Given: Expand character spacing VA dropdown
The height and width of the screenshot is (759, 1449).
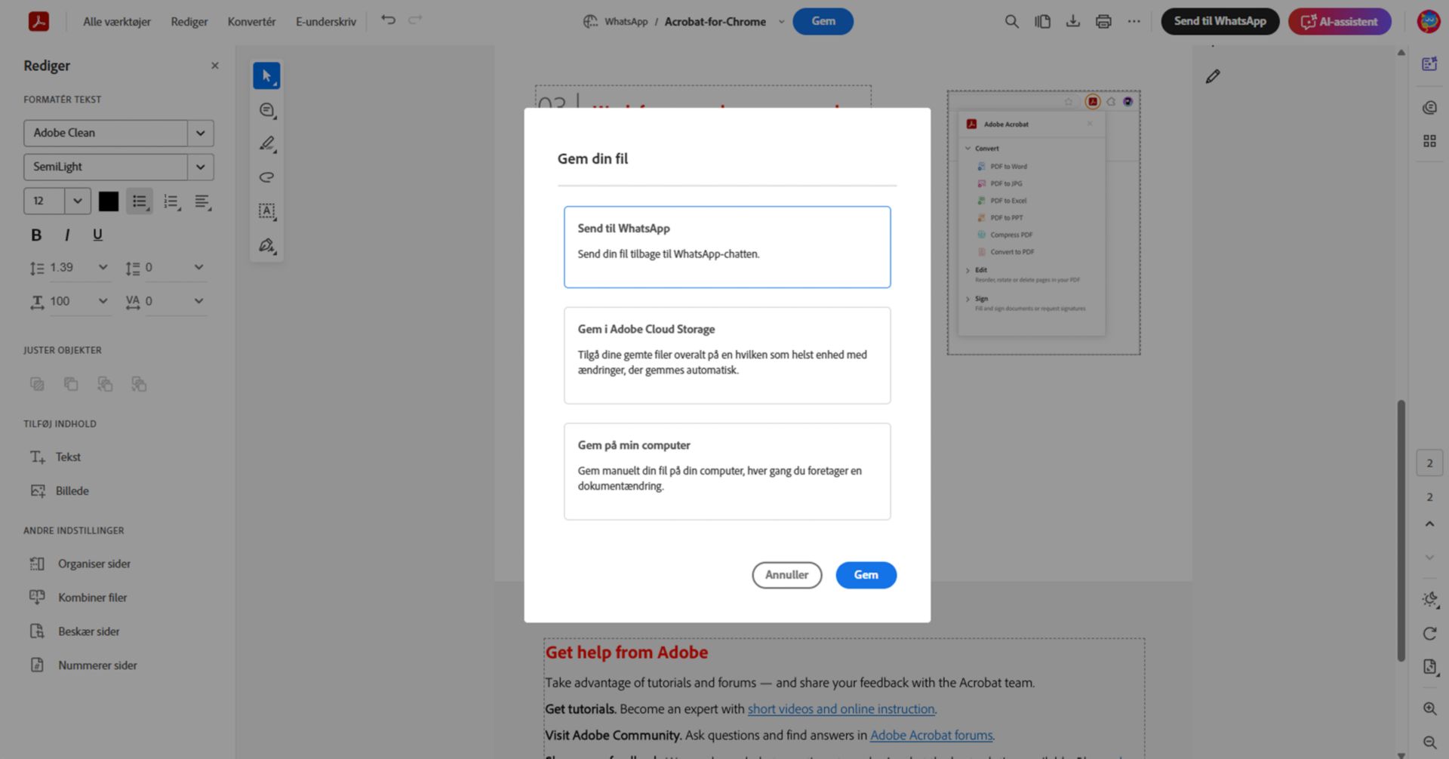Looking at the screenshot, I should [x=198, y=301].
